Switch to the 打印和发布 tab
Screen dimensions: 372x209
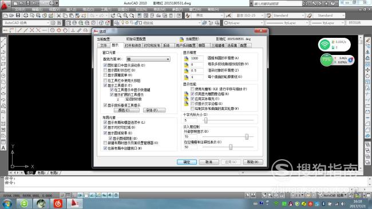(152, 45)
